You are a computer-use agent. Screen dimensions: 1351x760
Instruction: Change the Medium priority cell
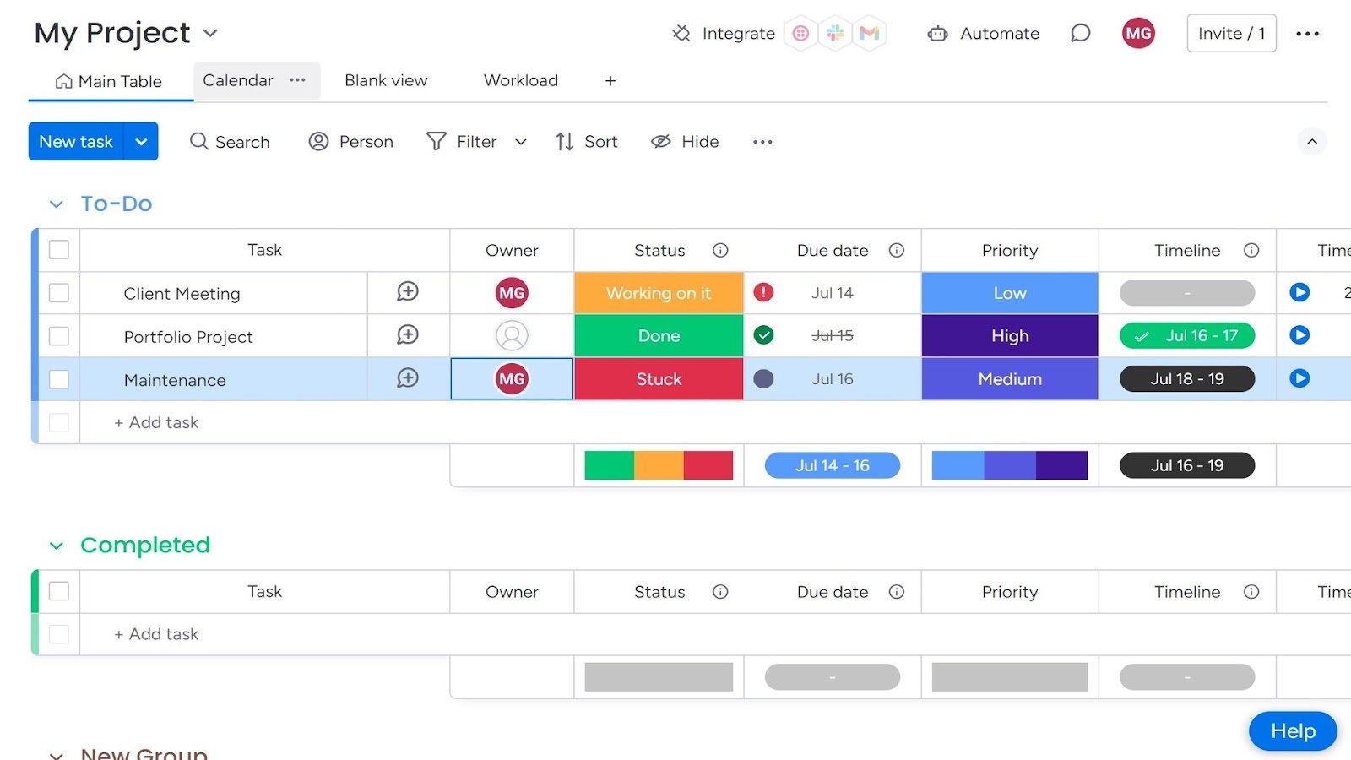tap(1010, 379)
